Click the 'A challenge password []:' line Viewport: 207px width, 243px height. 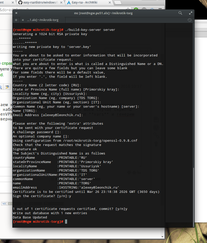pyautogui.click(x=37, y=132)
